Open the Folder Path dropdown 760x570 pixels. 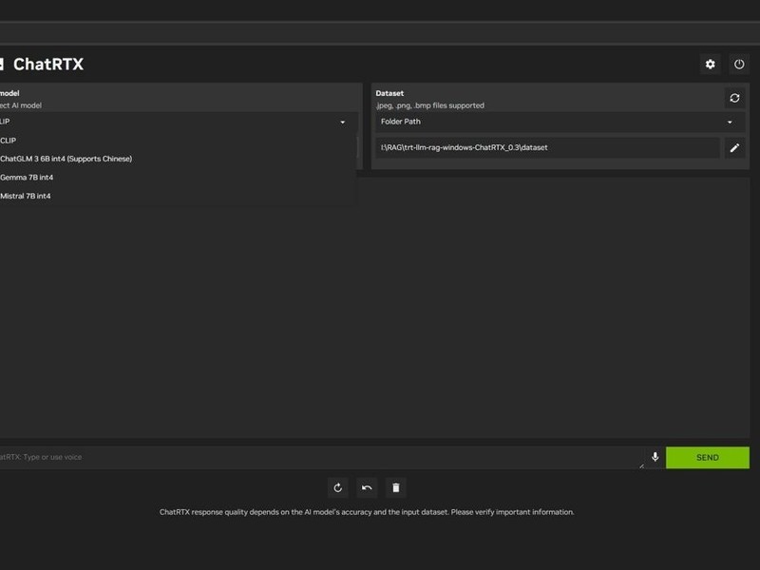[560, 122]
